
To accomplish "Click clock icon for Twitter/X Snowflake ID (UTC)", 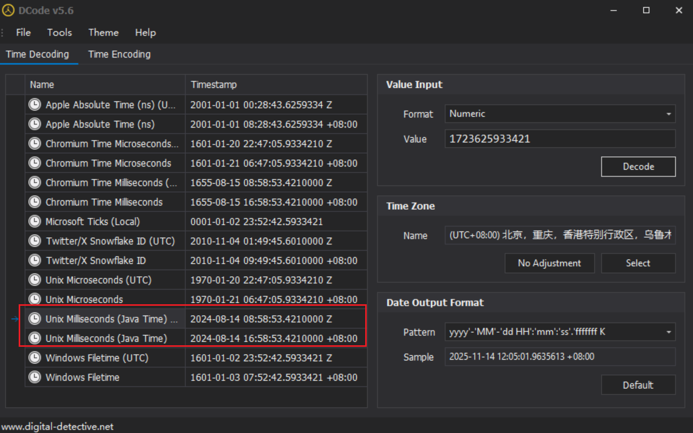I will click(35, 241).
